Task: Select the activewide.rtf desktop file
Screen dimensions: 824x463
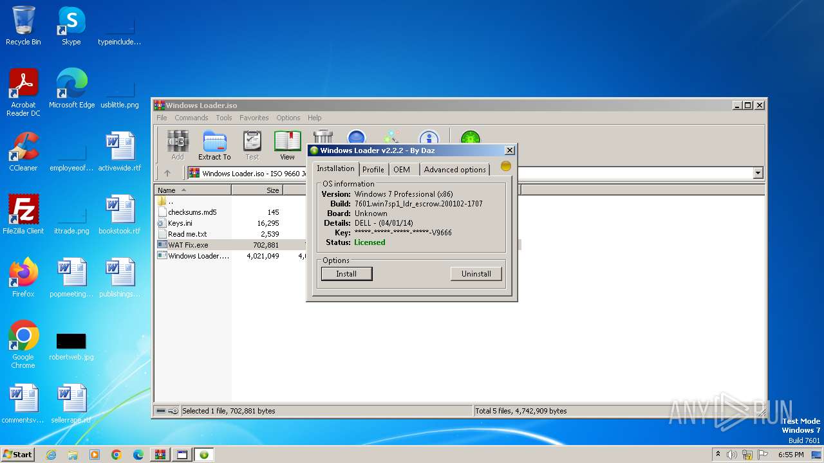Action: click(120, 152)
